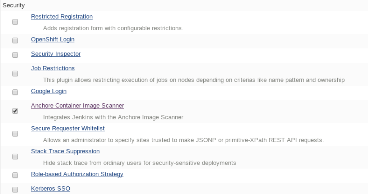Viewport: 368px width, 195px height.
Task: Check the Secure Requester Whitelist checkbox
Action: pos(15,134)
